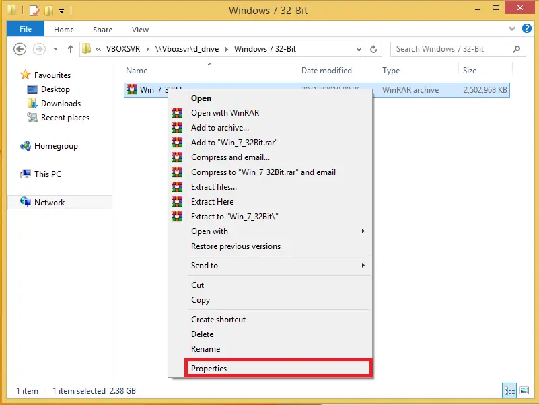This screenshot has height=405, width=539.
Task: Click the Search Windows 7 32-Bit box
Action: [458, 49]
